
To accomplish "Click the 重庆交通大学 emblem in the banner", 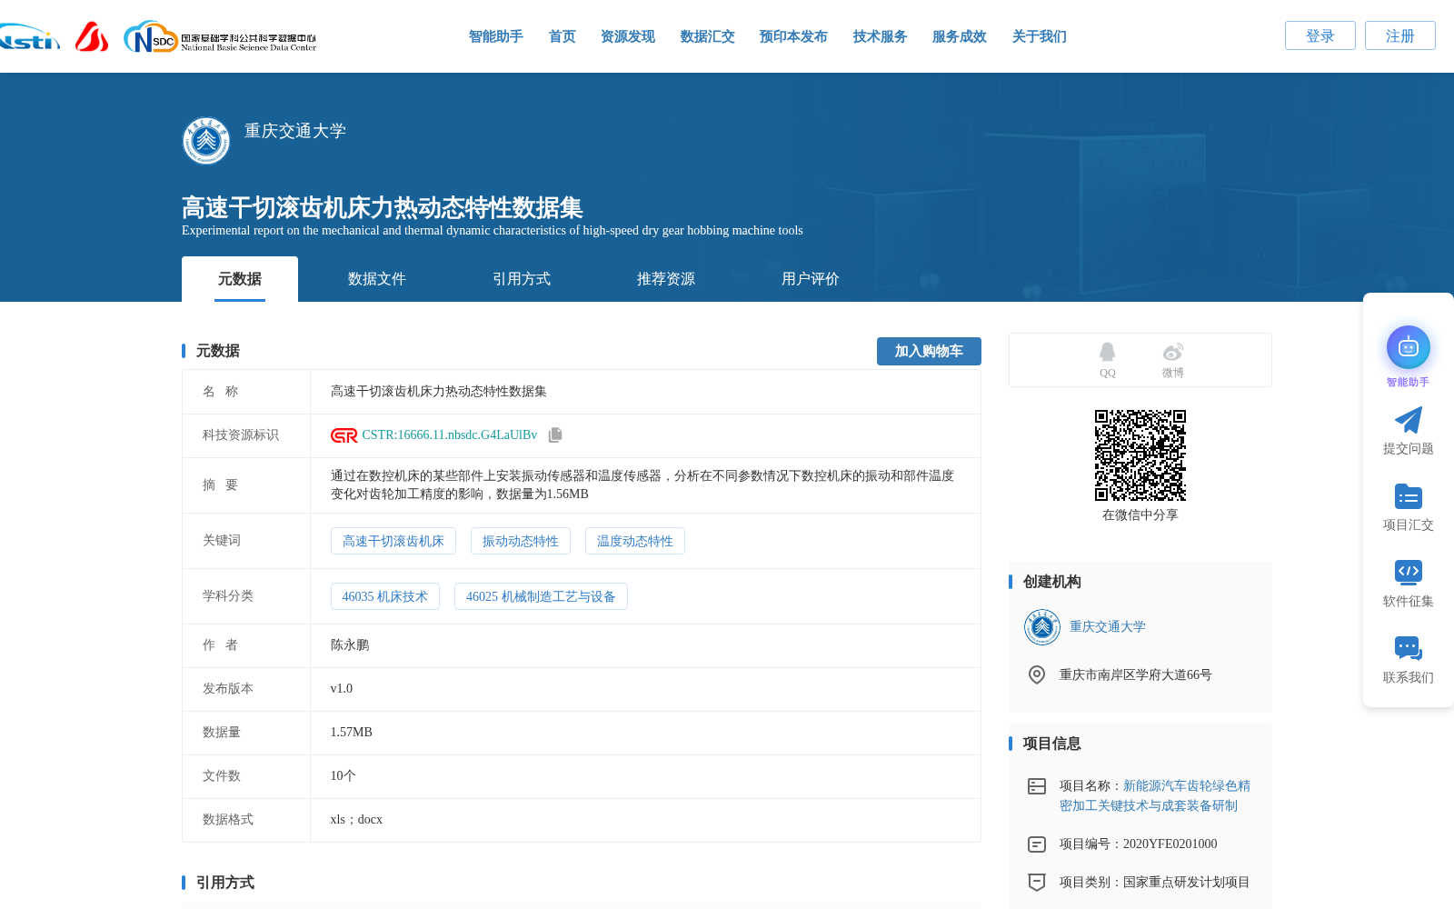I will click(x=206, y=141).
